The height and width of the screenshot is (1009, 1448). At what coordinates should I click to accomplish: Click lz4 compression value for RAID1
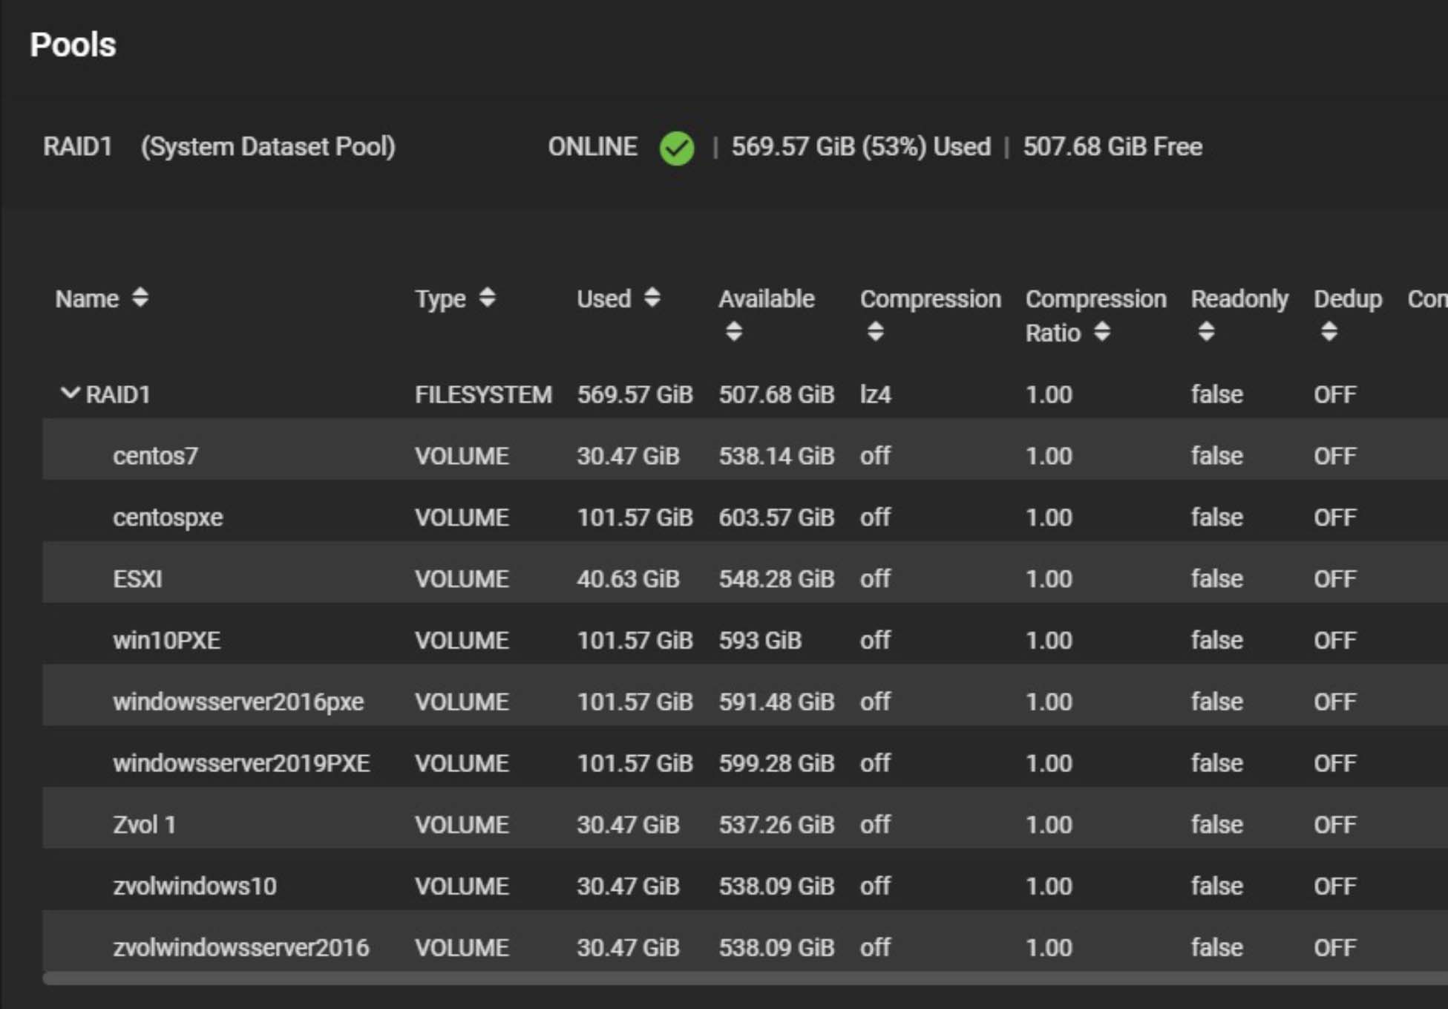(875, 394)
